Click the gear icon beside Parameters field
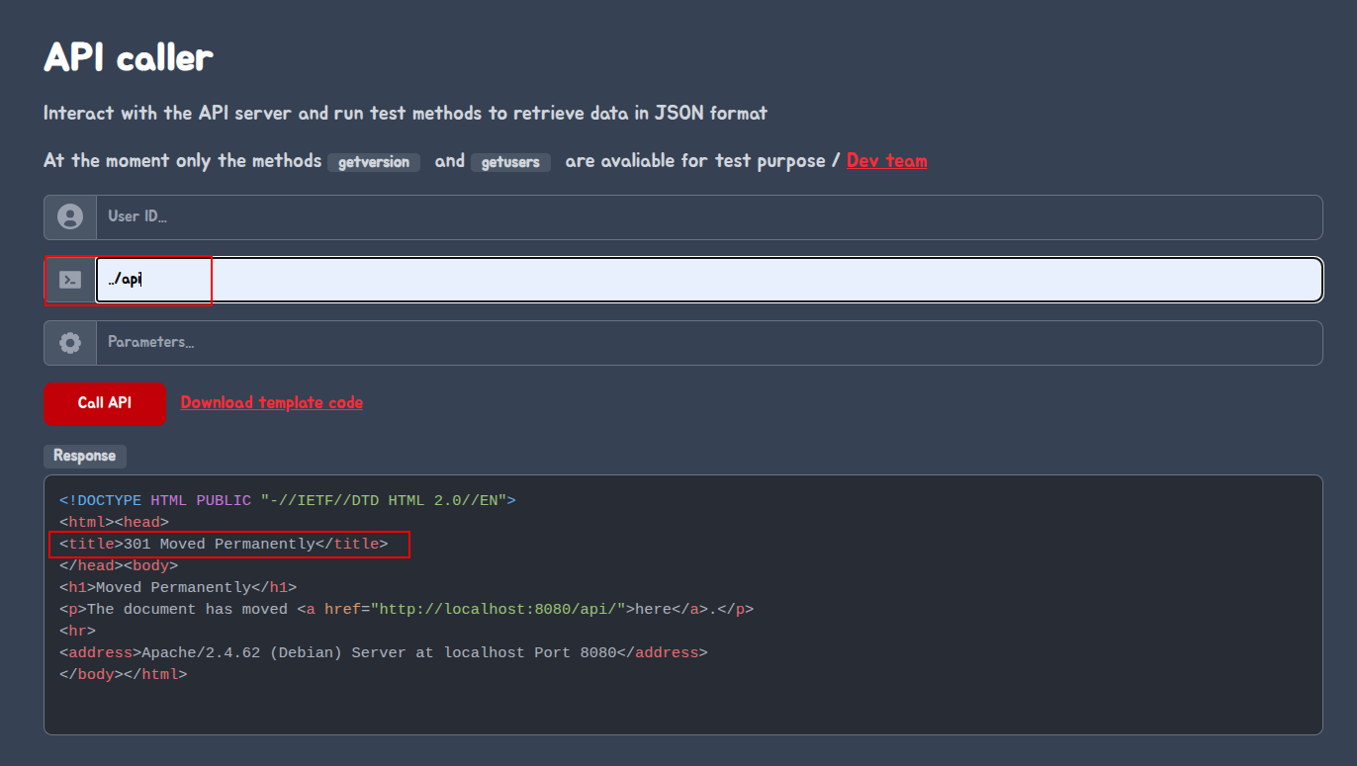This screenshot has width=1357, height=766. click(x=70, y=343)
